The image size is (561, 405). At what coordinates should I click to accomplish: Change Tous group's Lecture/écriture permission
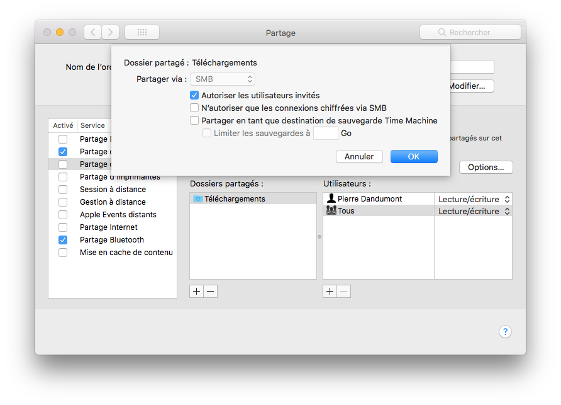[474, 211]
